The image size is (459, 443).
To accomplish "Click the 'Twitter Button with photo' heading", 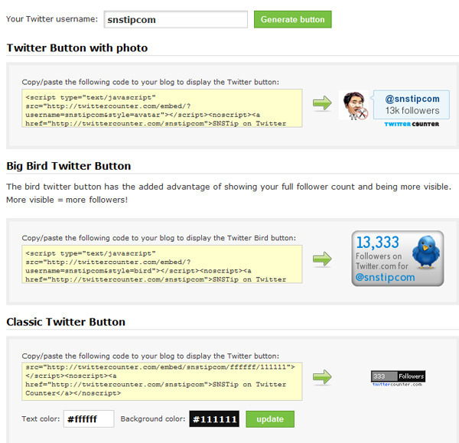I will coord(77,47).
